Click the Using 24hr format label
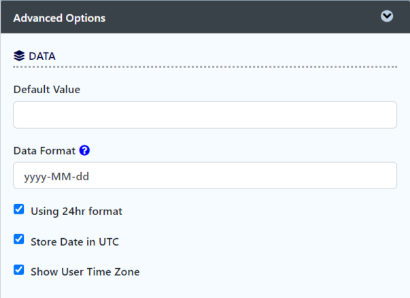 [x=76, y=212]
